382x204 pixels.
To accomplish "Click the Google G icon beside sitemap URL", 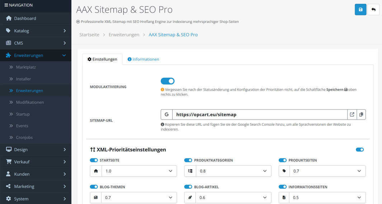I will (x=166, y=115).
